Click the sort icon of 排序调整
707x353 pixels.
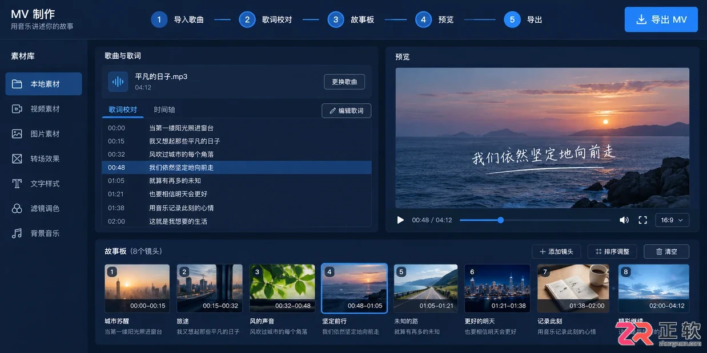598,251
